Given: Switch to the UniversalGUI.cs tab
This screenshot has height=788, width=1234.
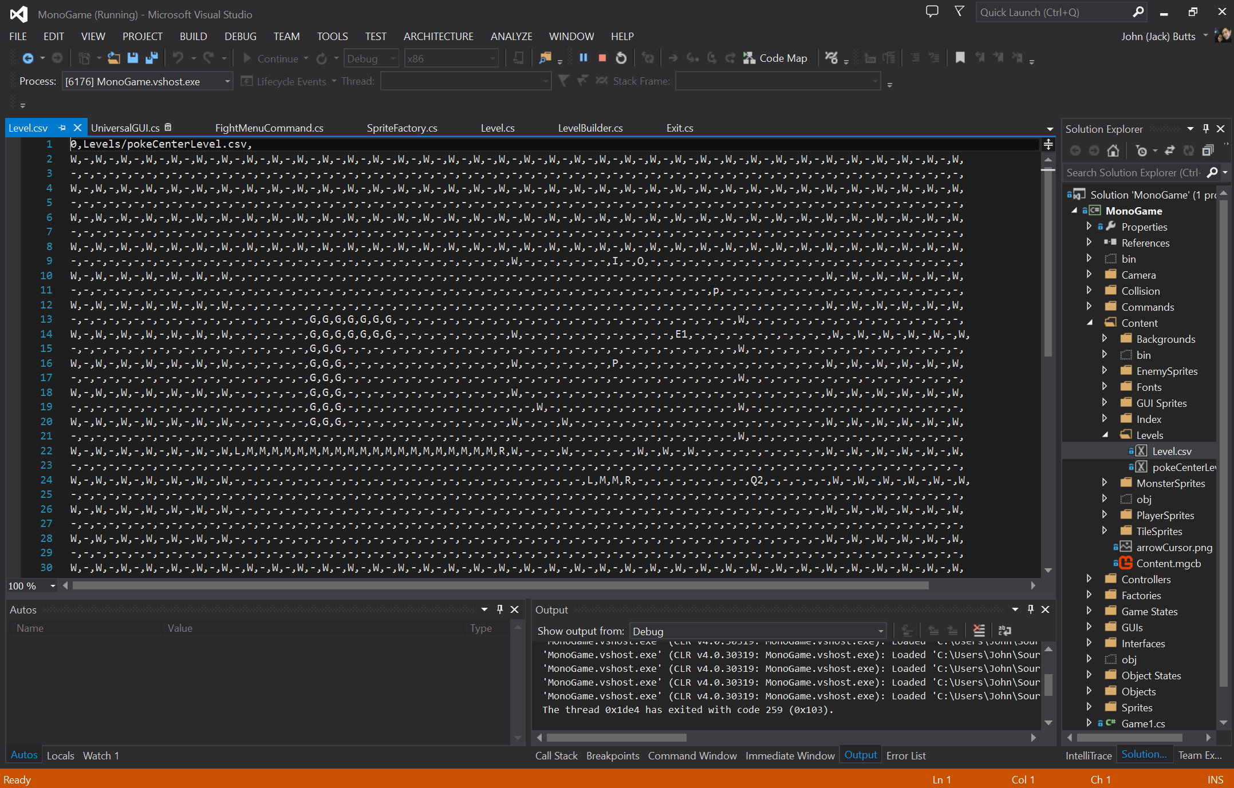Looking at the screenshot, I should (125, 128).
